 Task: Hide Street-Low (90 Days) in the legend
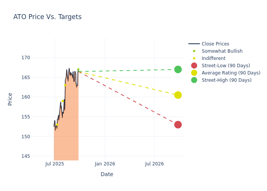click(226, 66)
